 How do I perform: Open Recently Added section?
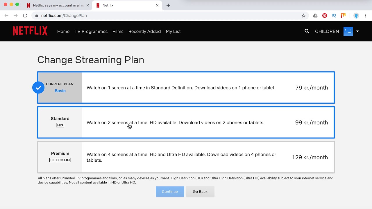(x=144, y=31)
